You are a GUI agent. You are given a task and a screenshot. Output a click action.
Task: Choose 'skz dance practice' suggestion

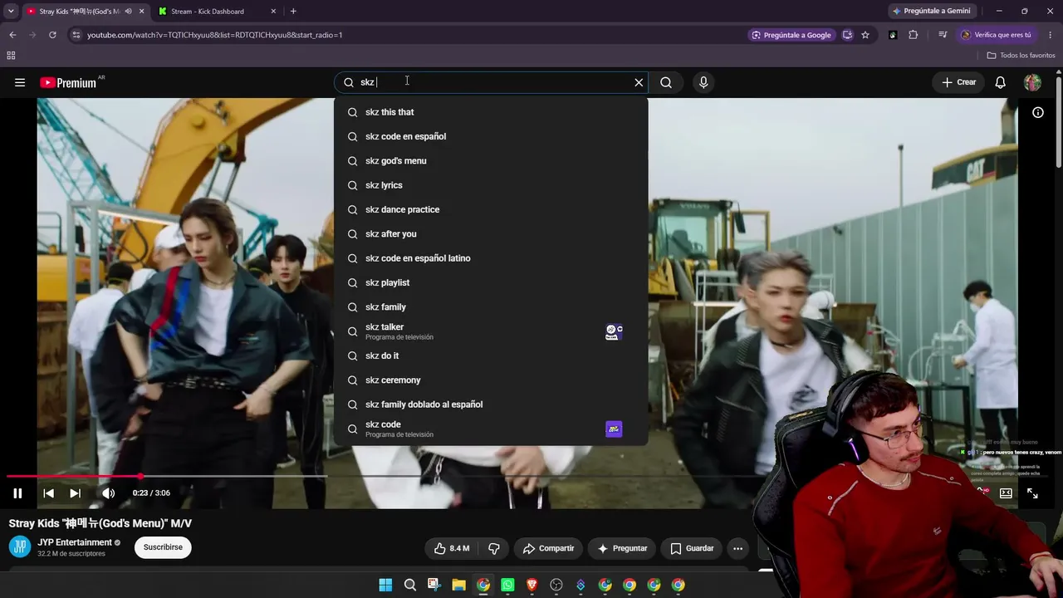pos(491,209)
